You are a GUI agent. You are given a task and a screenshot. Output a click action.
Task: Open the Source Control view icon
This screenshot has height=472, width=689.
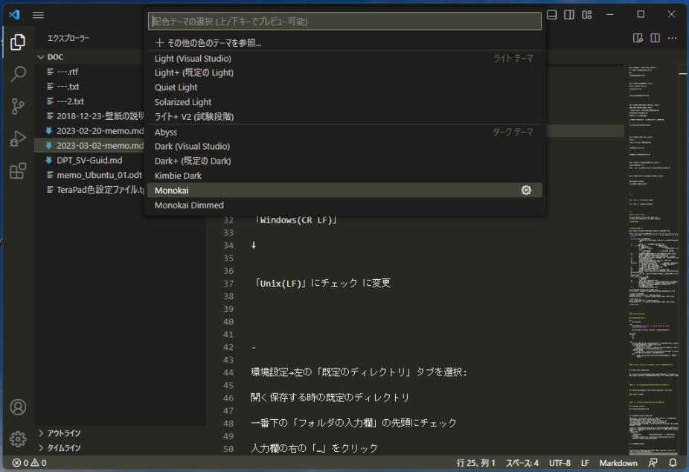(18, 106)
